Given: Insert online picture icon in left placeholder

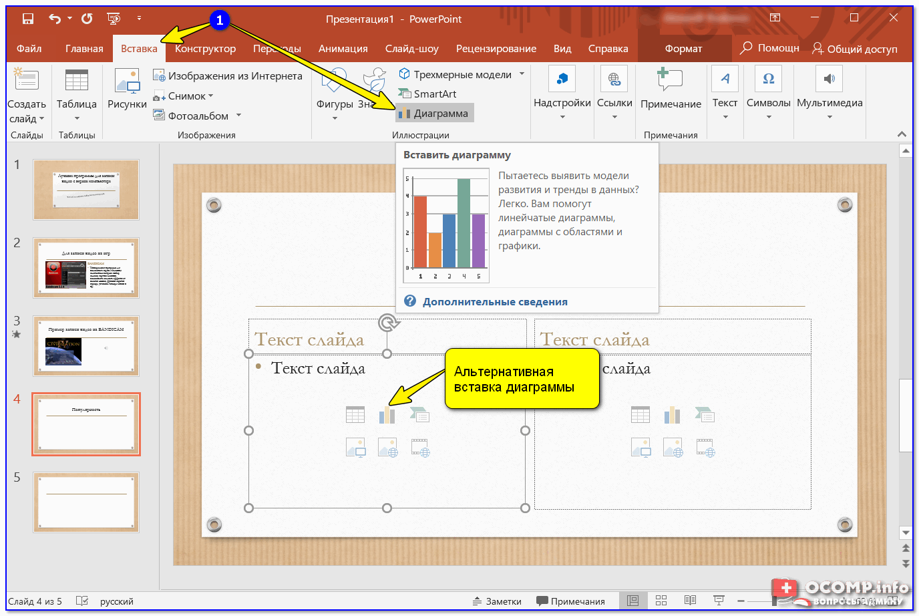Looking at the screenshot, I should pyautogui.click(x=387, y=447).
